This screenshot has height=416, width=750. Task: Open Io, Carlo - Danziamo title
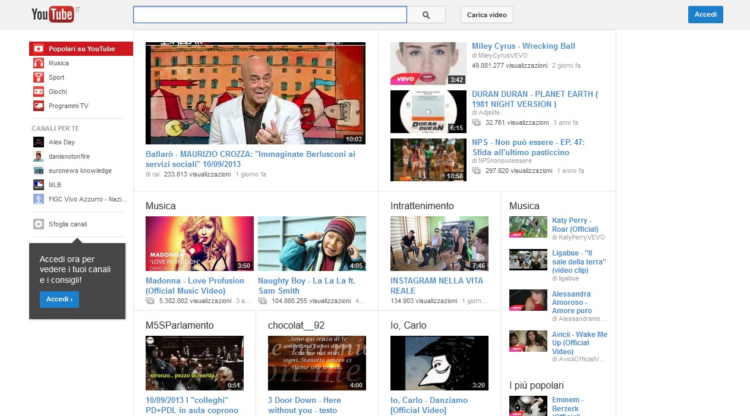pyautogui.click(x=429, y=405)
